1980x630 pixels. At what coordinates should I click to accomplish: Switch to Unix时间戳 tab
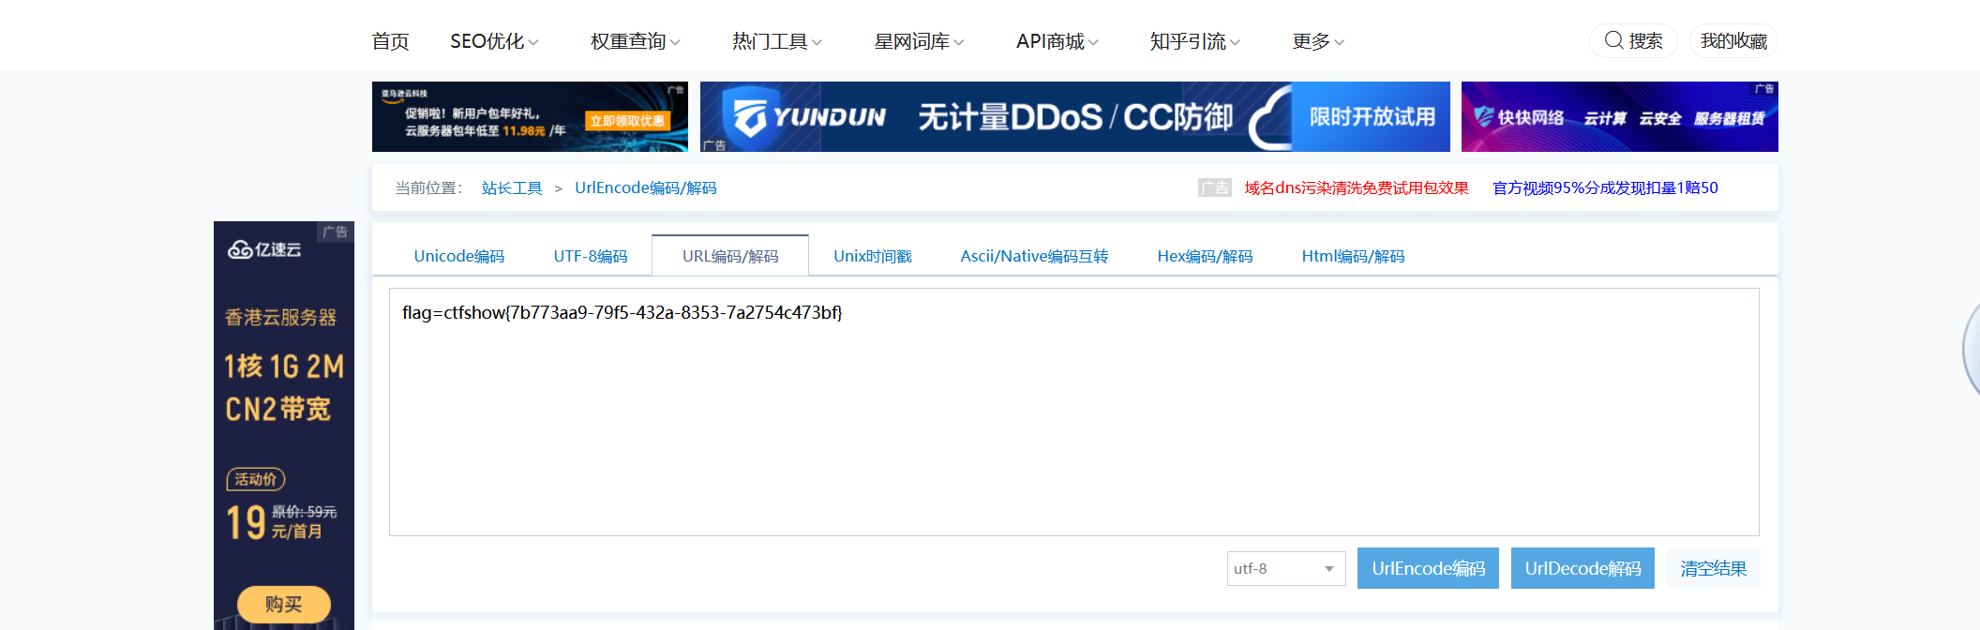(873, 256)
